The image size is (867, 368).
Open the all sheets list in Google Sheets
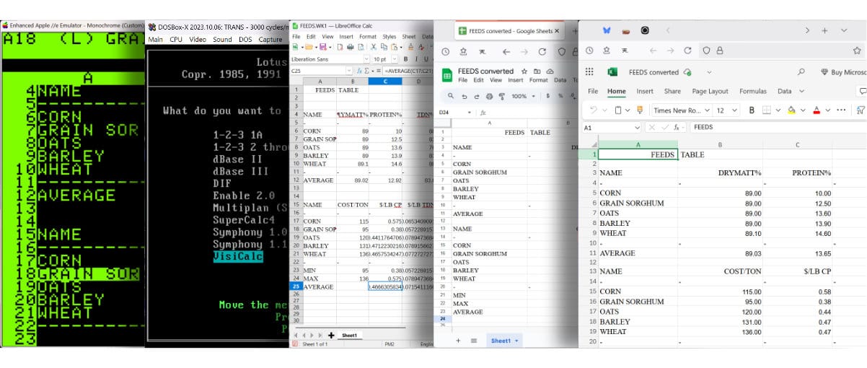pos(474,341)
